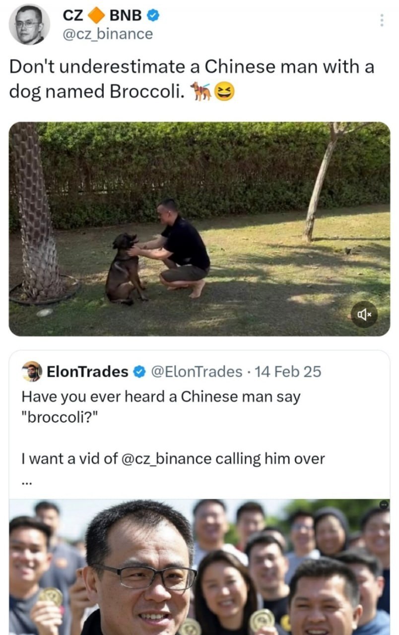
Task: Open the ElonTrades display name
Action: click(87, 371)
